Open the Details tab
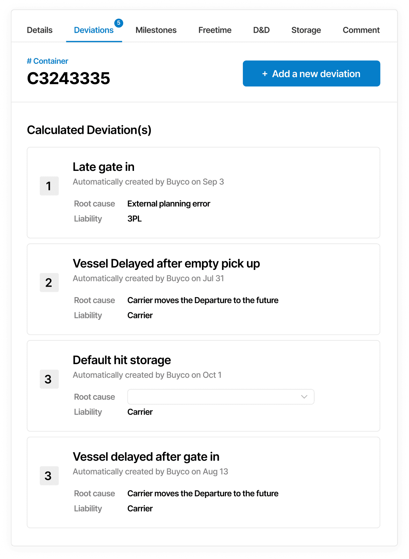Viewport: 409px width, 559px height. tap(39, 30)
